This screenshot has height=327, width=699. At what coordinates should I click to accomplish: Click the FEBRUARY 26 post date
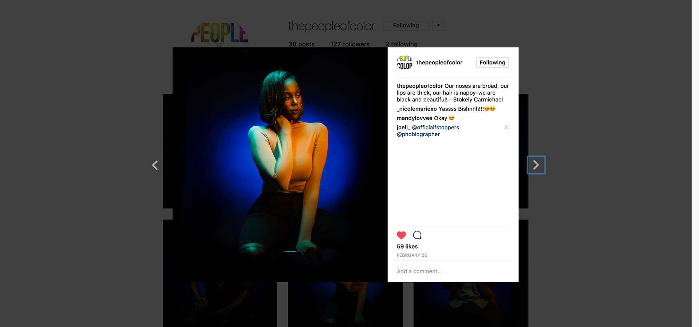(412, 255)
